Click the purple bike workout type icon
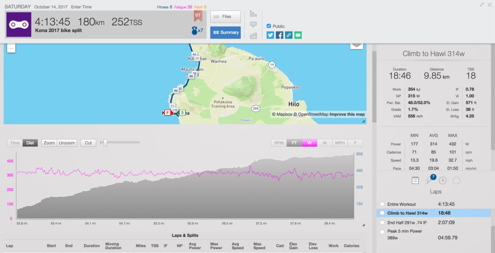495x253 pixels. pyautogui.click(x=19, y=25)
